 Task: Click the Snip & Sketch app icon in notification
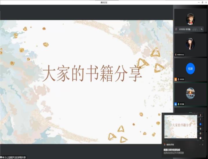tap(165, 145)
